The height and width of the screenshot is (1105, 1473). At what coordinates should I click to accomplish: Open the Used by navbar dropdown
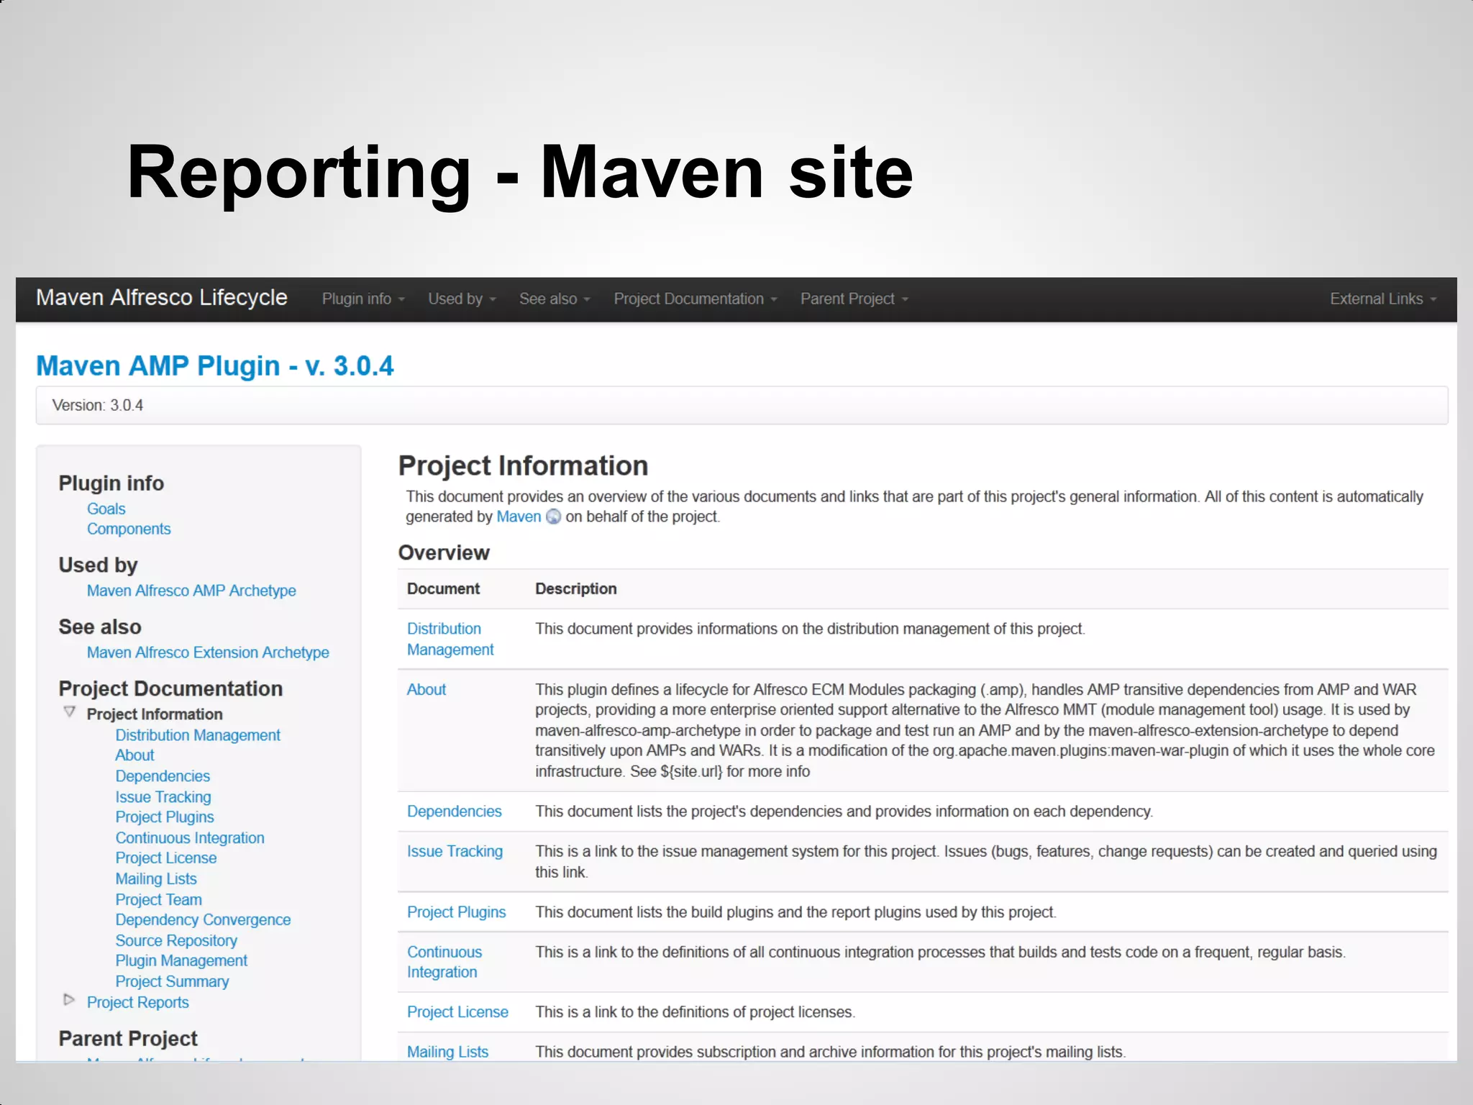tap(462, 299)
